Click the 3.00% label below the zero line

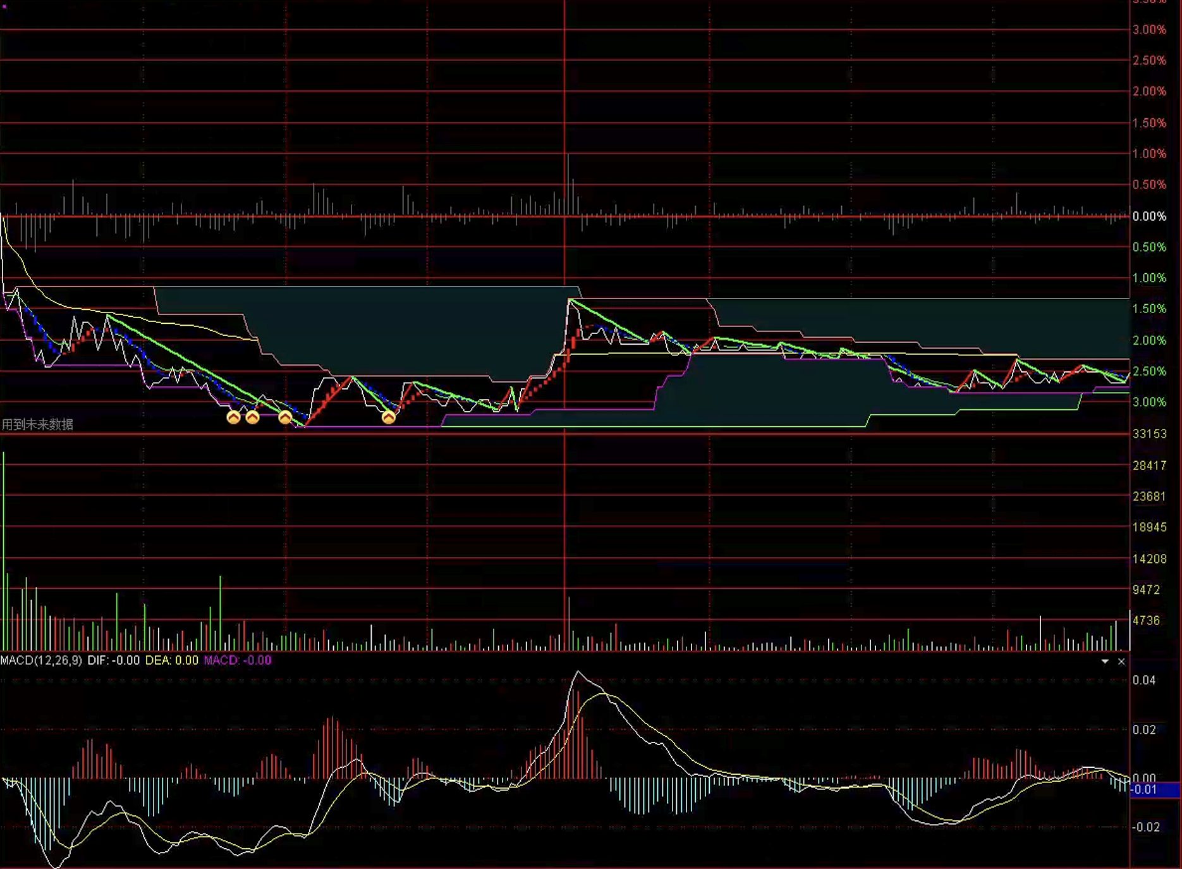pos(1149,402)
